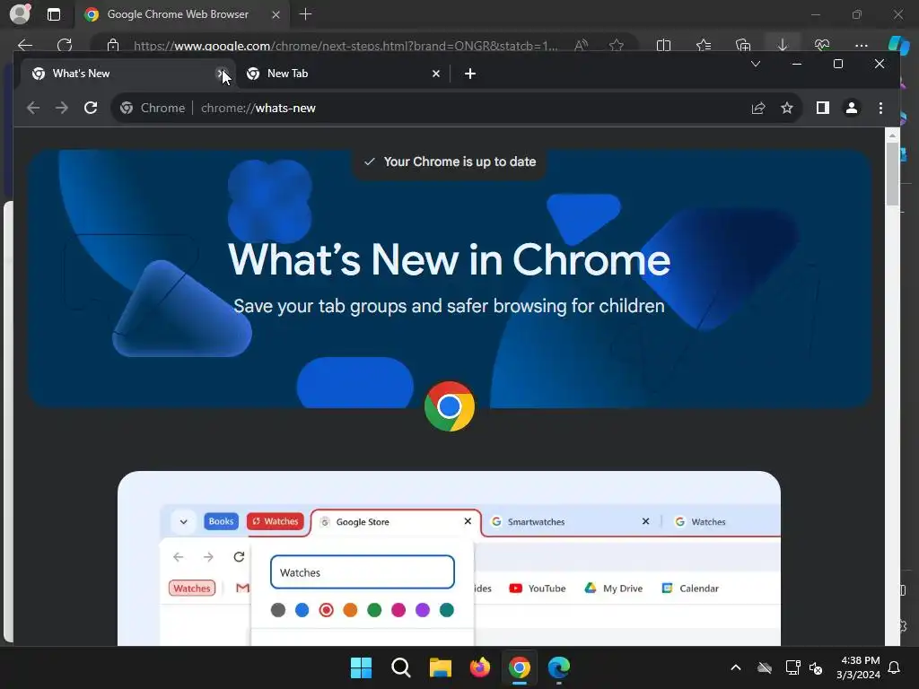Image resolution: width=919 pixels, height=689 pixels.
Task: Go back in Chrome window
Action: click(x=33, y=108)
